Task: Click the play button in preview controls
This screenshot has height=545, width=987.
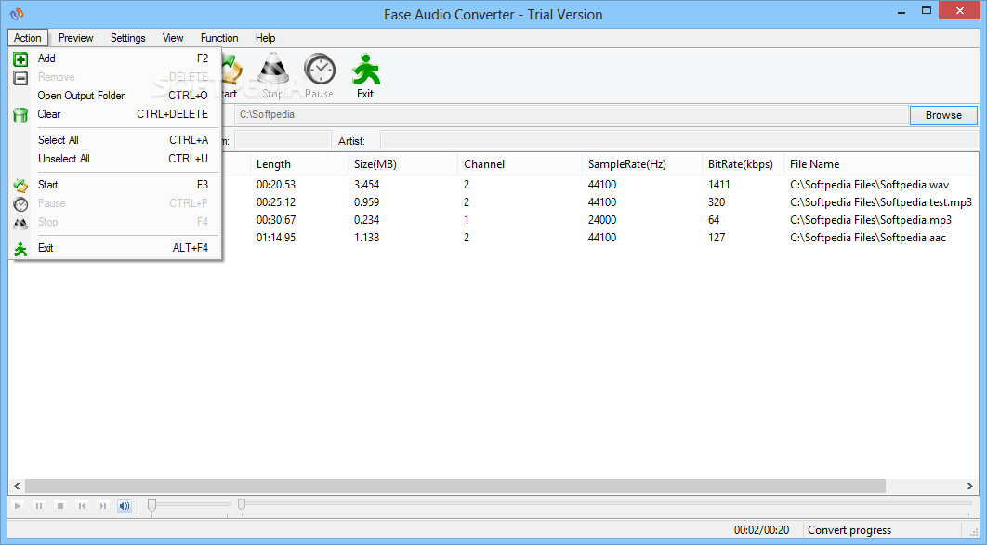Action: click(18, 505)
